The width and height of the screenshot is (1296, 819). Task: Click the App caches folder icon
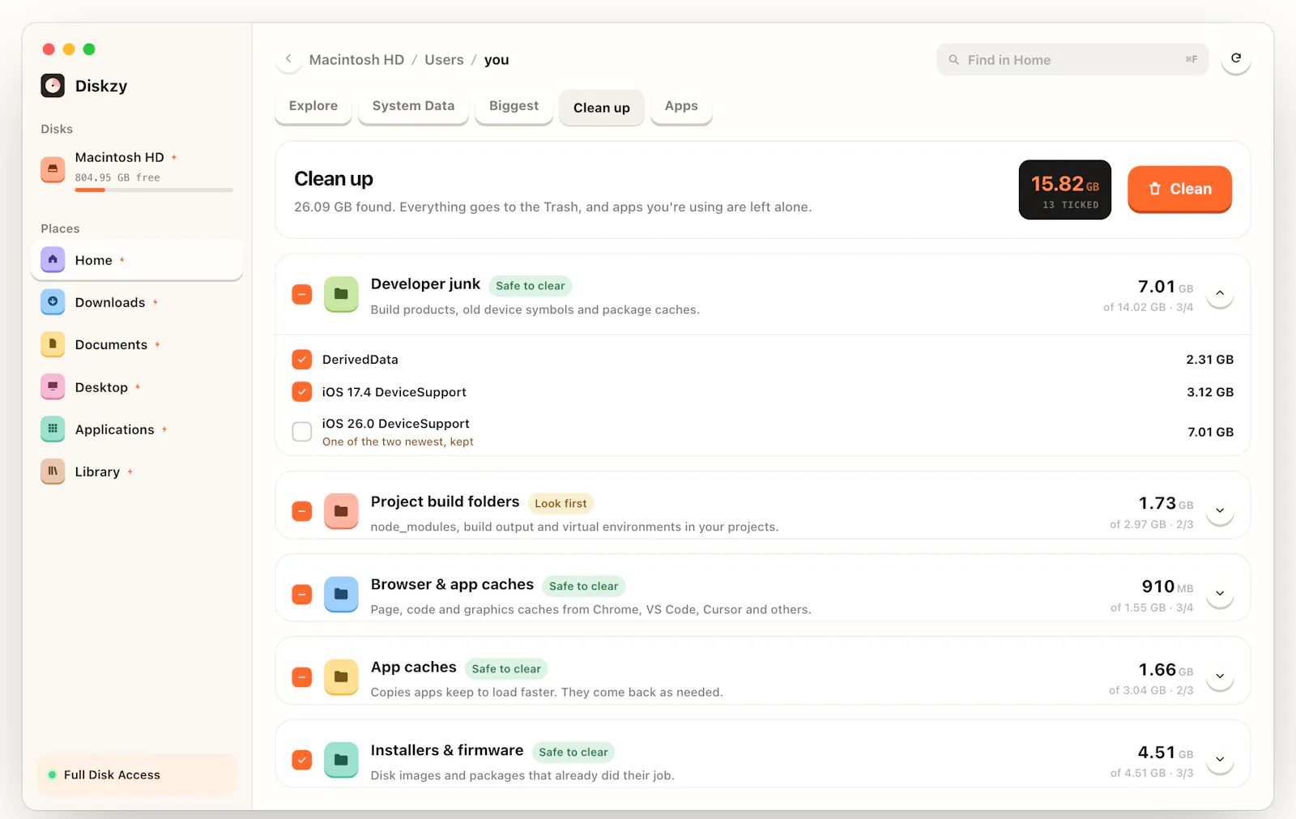(x=341, y=676)
